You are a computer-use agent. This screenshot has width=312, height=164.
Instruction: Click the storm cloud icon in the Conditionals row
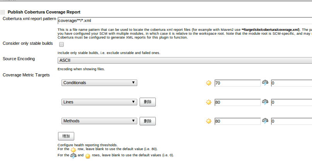click(265, 83)
